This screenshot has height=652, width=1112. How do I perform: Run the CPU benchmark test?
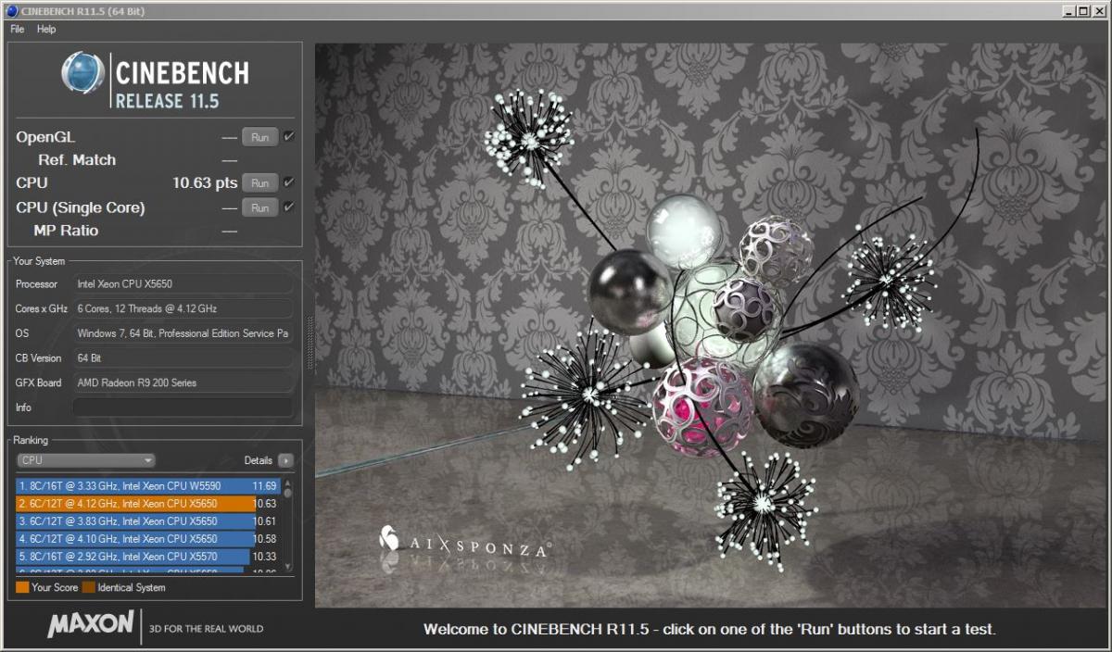[260, 183]
